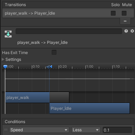Click the 1:00 mark on timeline ruler
Viewport: 135px width, 135px height.
(89, 67)
